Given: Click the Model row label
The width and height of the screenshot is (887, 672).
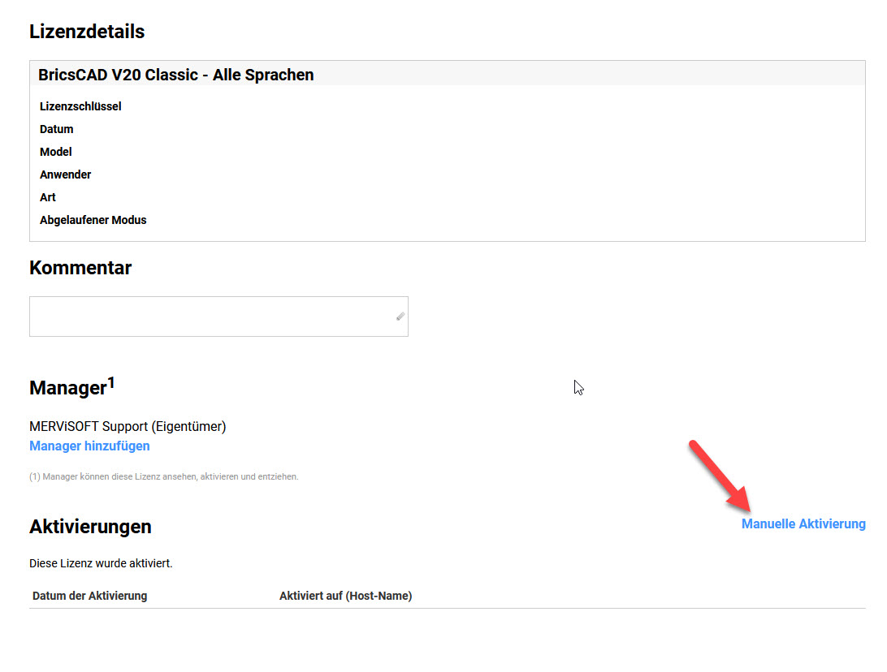Looking at the screenshot, I should coord(56,152).
